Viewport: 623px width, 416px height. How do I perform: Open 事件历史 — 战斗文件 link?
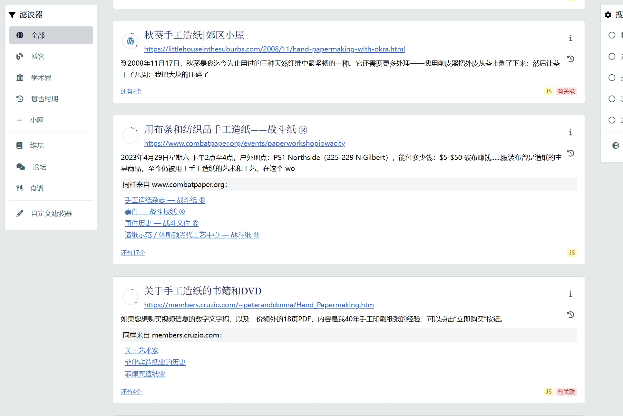tap(161, 223)
